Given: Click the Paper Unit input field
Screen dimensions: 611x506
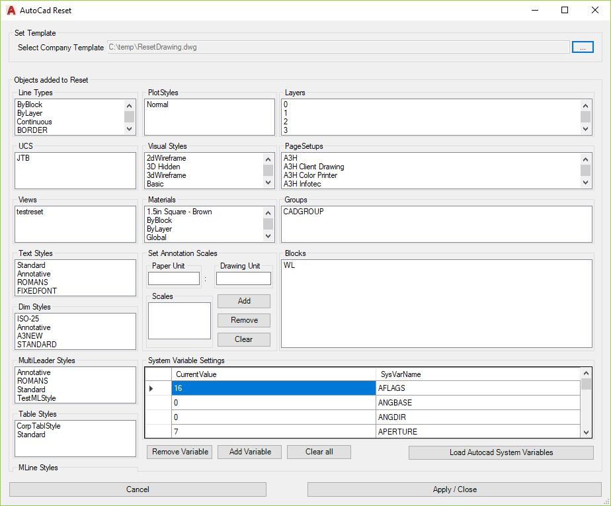Looking at the screenshot, I should point(174,278).
